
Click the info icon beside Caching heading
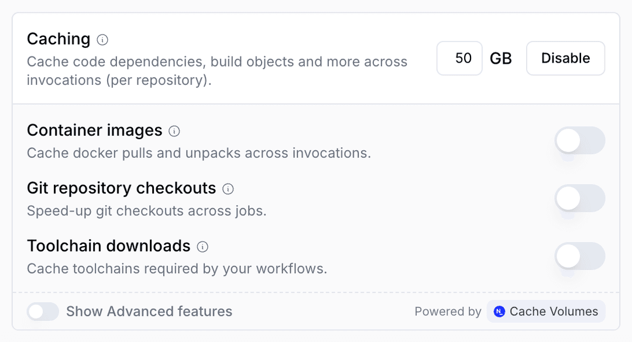pos(102,40)
